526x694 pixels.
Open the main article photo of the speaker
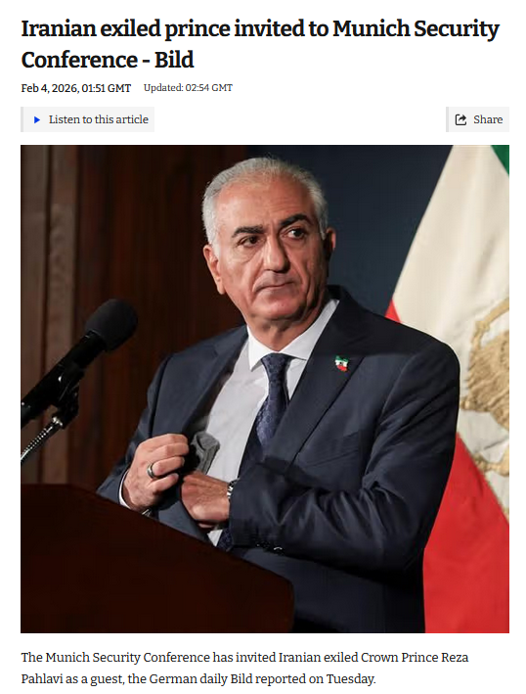tap(265, 389)
